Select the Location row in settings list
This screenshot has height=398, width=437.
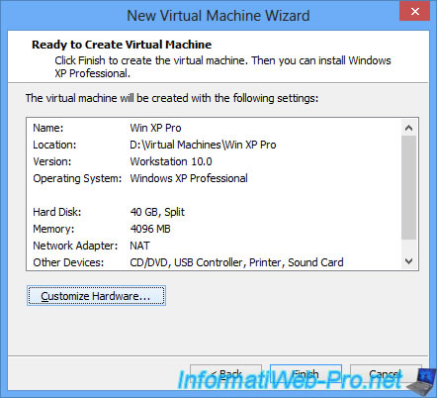pos(214,145)
